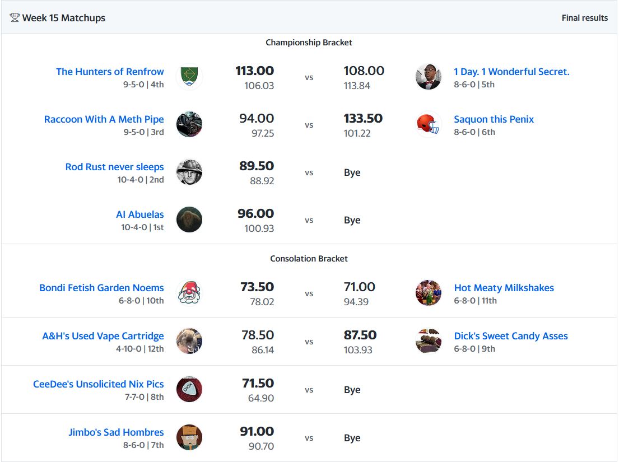Click Rod Rust never sleeps avatar

click(189, 172)
